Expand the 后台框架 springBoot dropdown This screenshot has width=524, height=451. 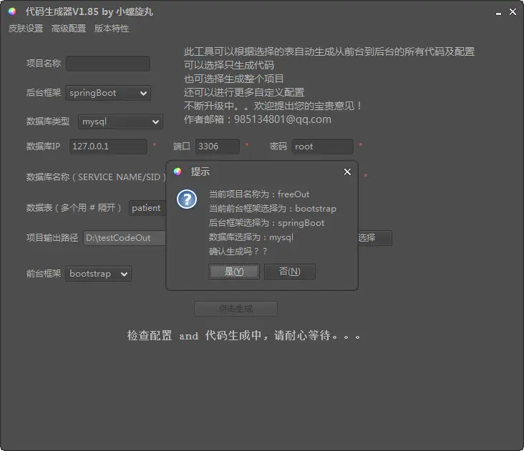(x=108, y=93)
